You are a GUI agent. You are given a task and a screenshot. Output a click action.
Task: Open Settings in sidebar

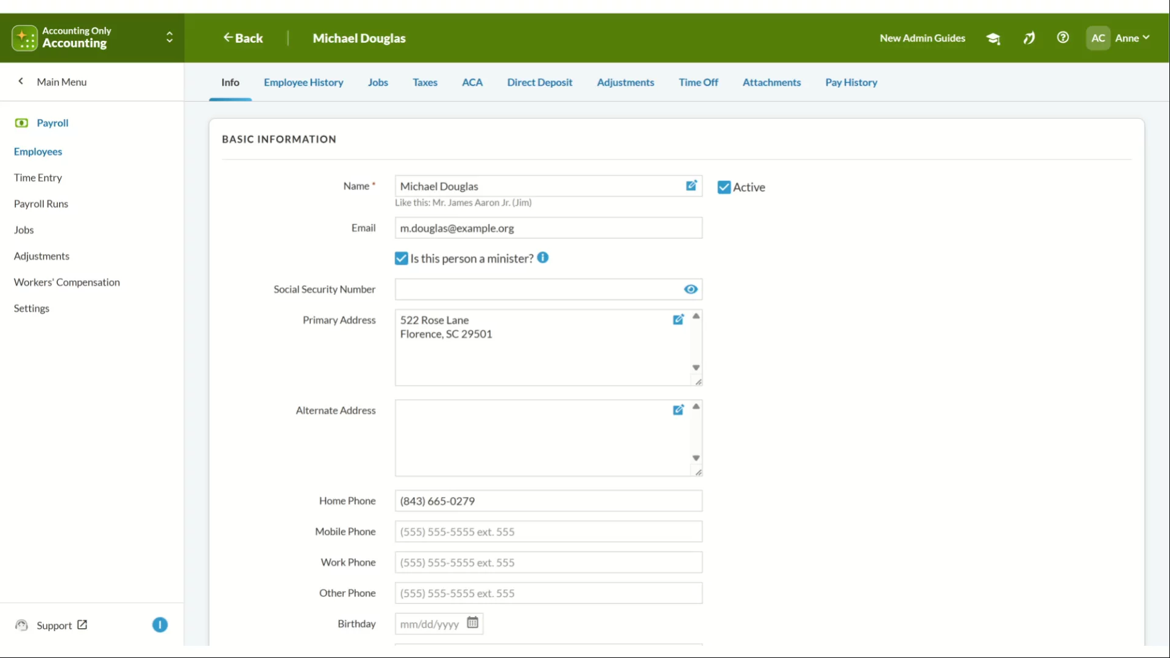click(32, 308)
